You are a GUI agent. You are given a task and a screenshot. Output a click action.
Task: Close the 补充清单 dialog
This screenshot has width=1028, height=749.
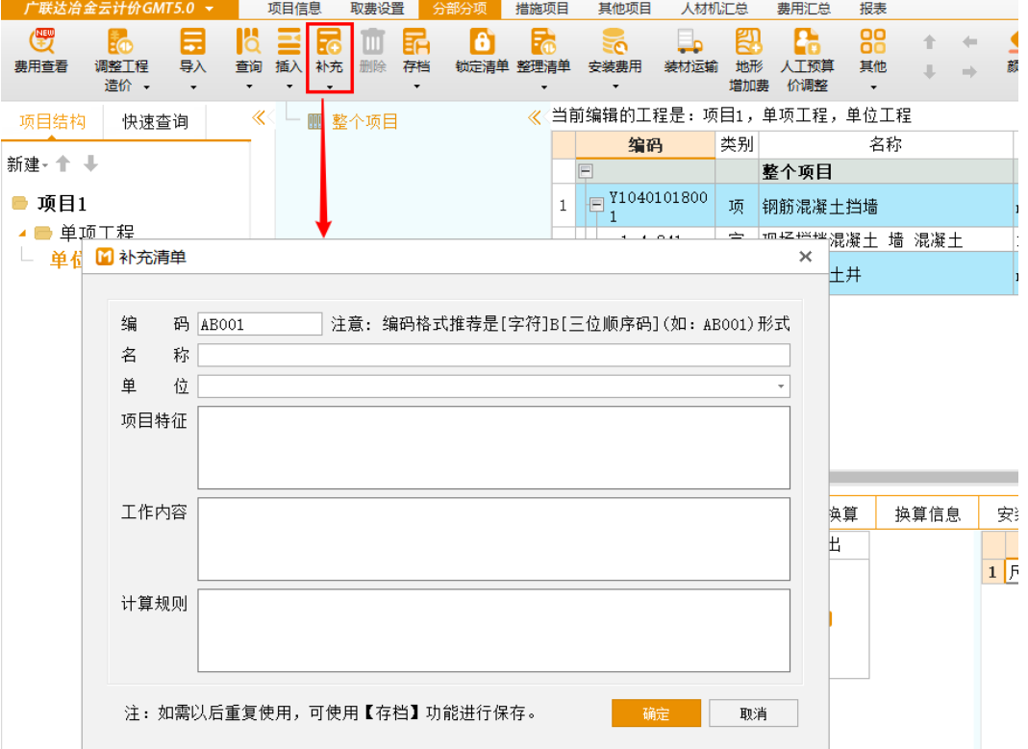tap(806, 257)
